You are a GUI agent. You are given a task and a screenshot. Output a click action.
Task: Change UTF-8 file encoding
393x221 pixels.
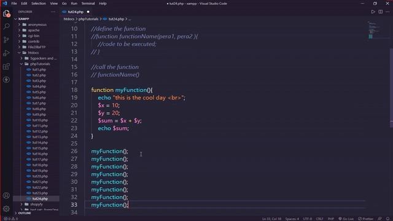click(307, 219)
